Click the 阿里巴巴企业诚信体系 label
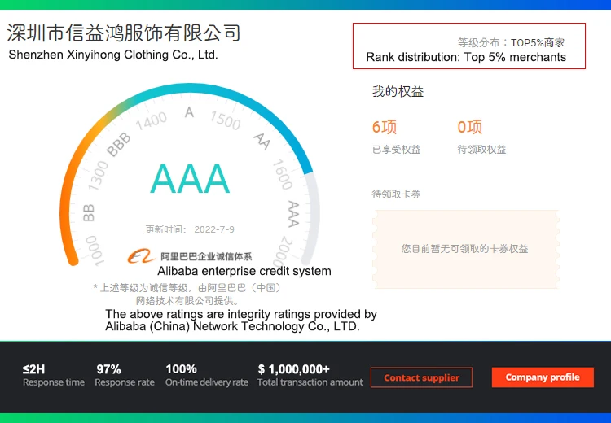The image size is (611, 423). pyautogui.click(x=206, y=256)
